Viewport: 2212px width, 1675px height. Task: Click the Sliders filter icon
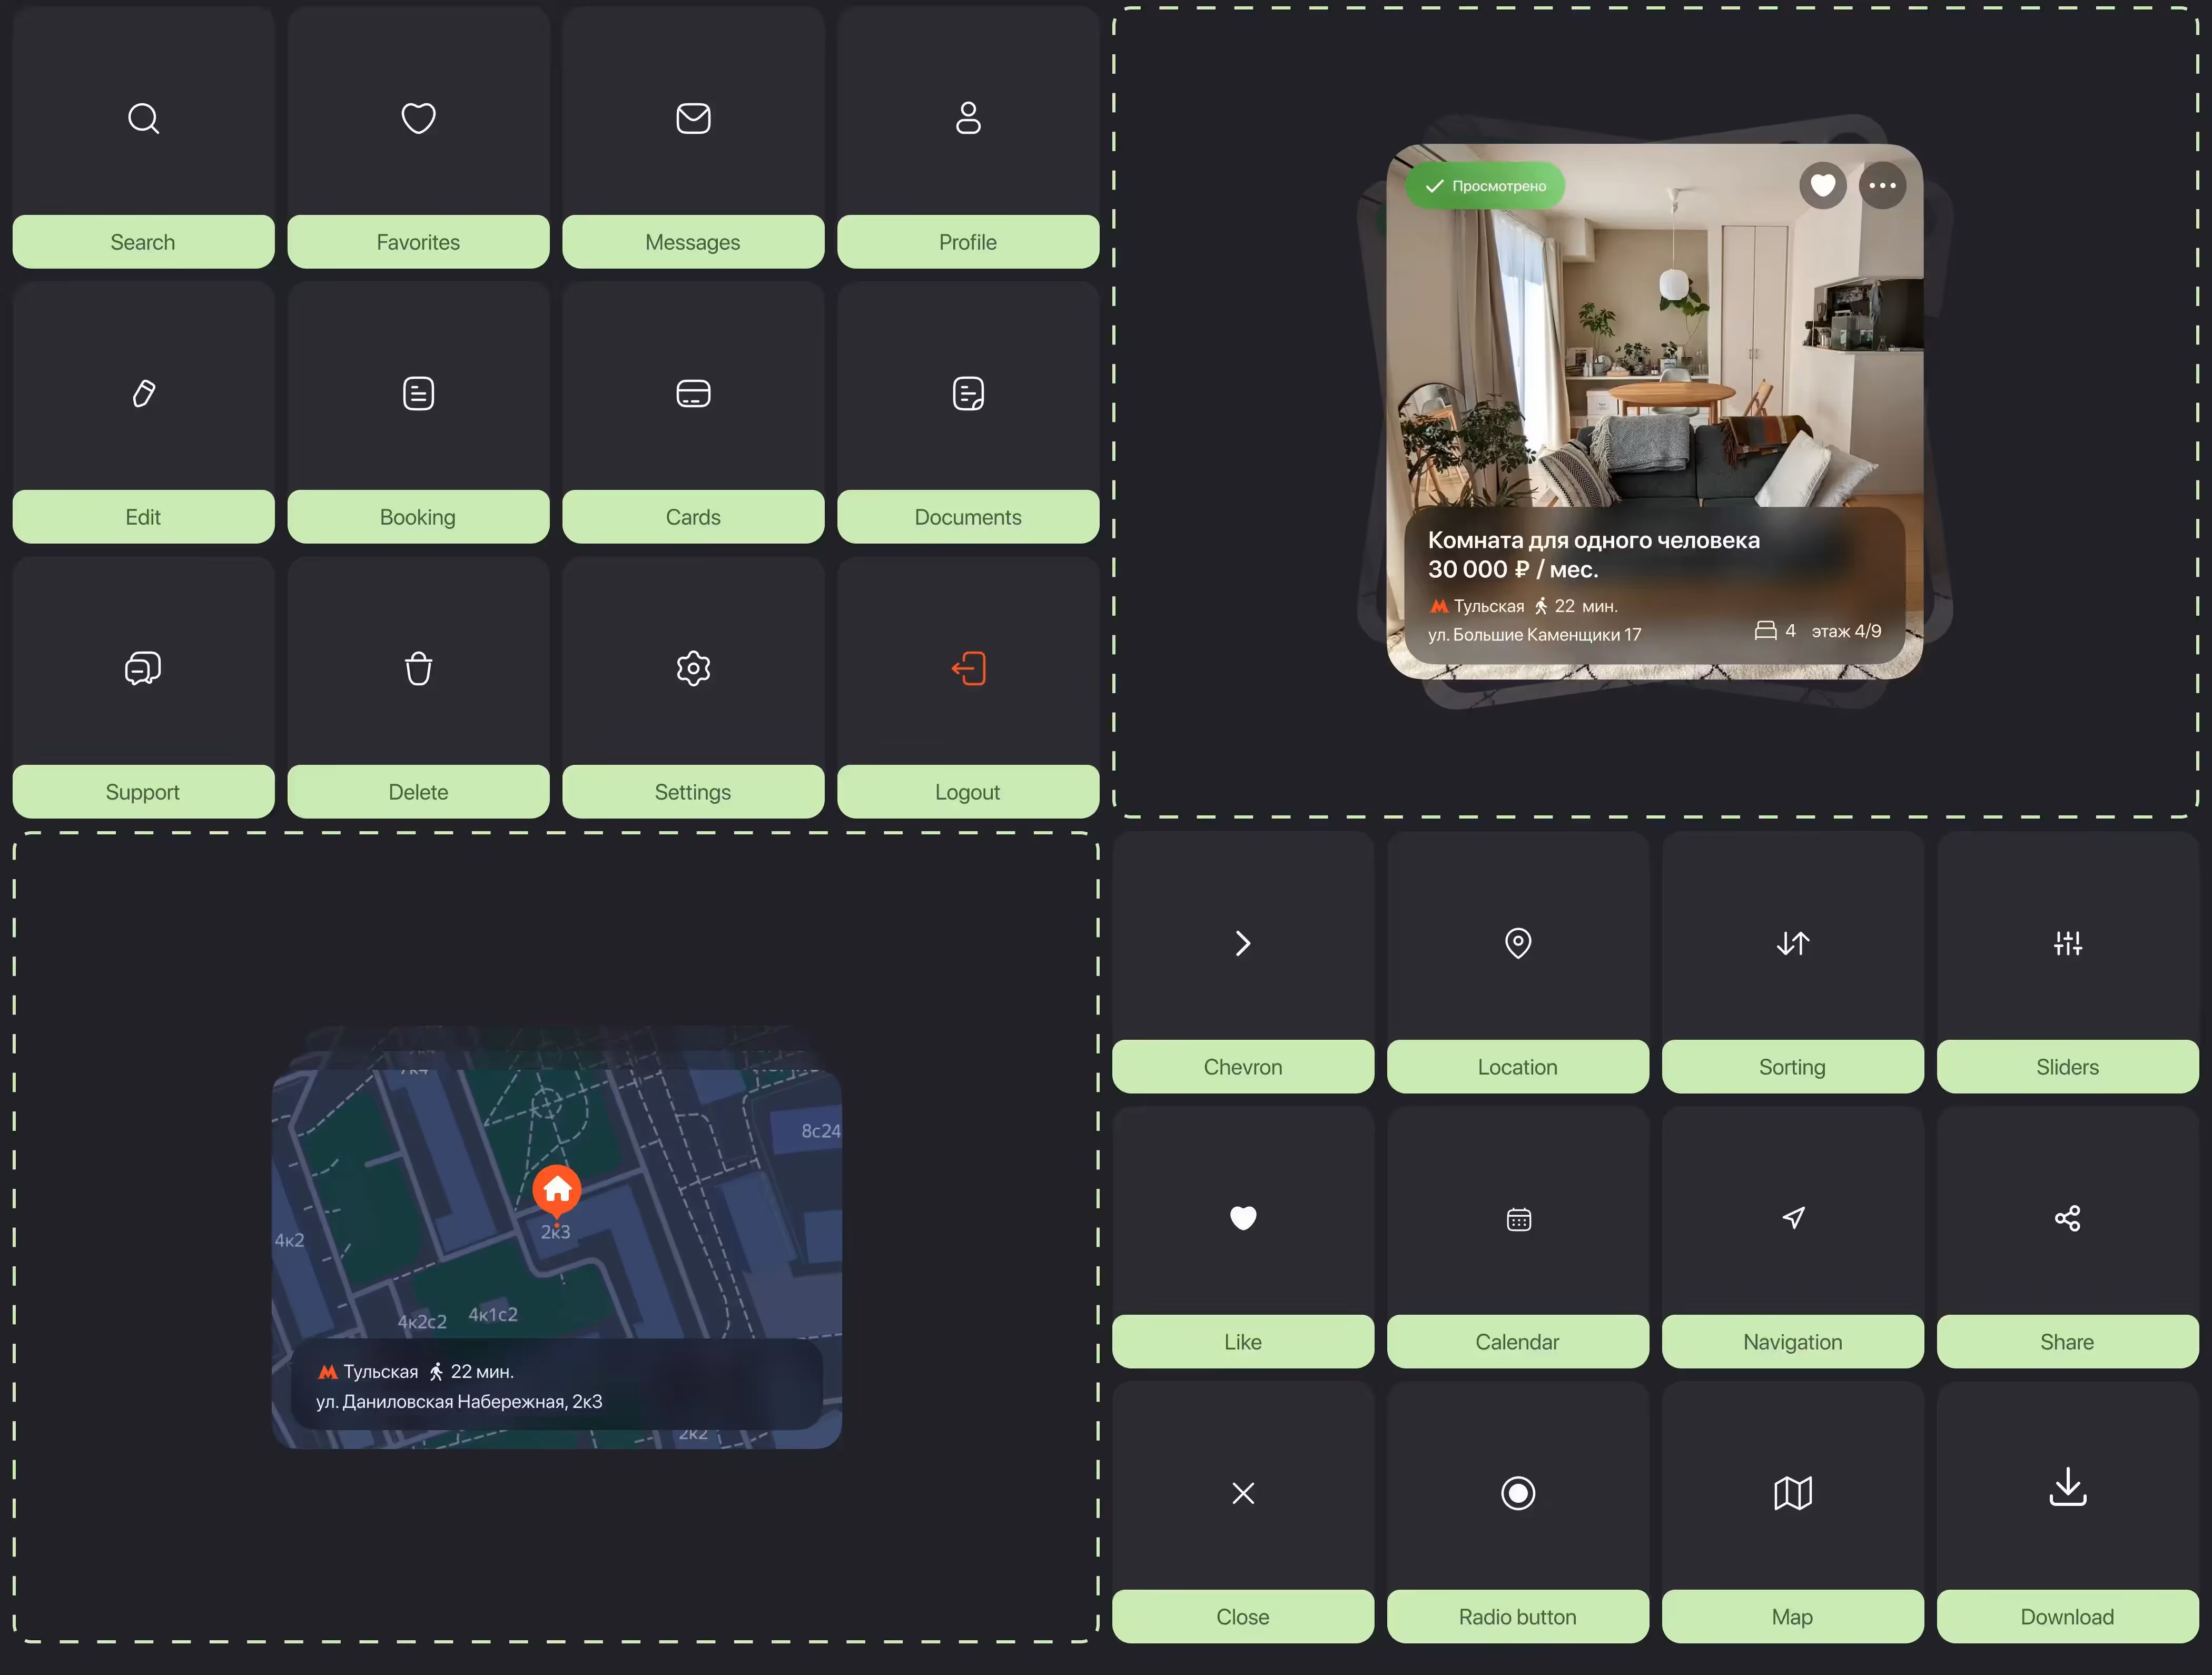[2068, 943]
